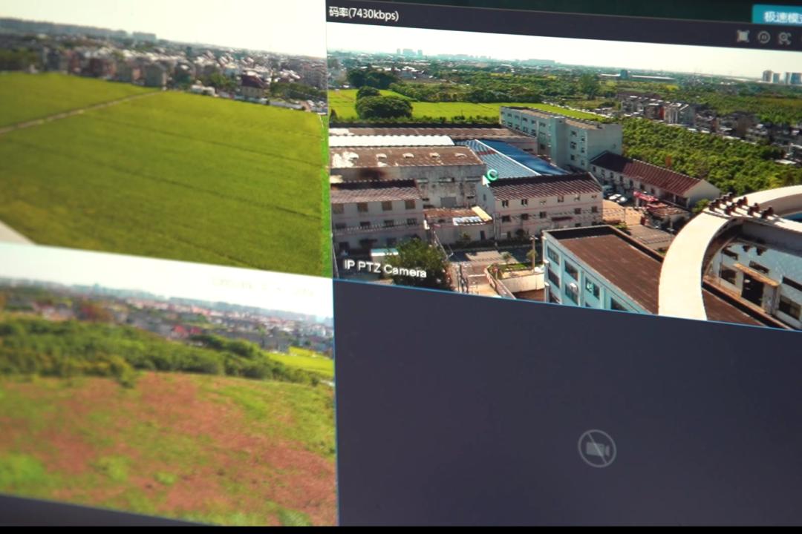Viewport: 802px width, 534px height.
Task: Click the green circular marker on PTZ feed
Action: pos(491,175)
